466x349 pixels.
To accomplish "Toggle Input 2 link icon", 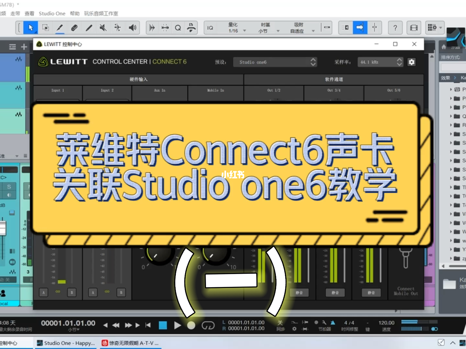I will (107, 292).
